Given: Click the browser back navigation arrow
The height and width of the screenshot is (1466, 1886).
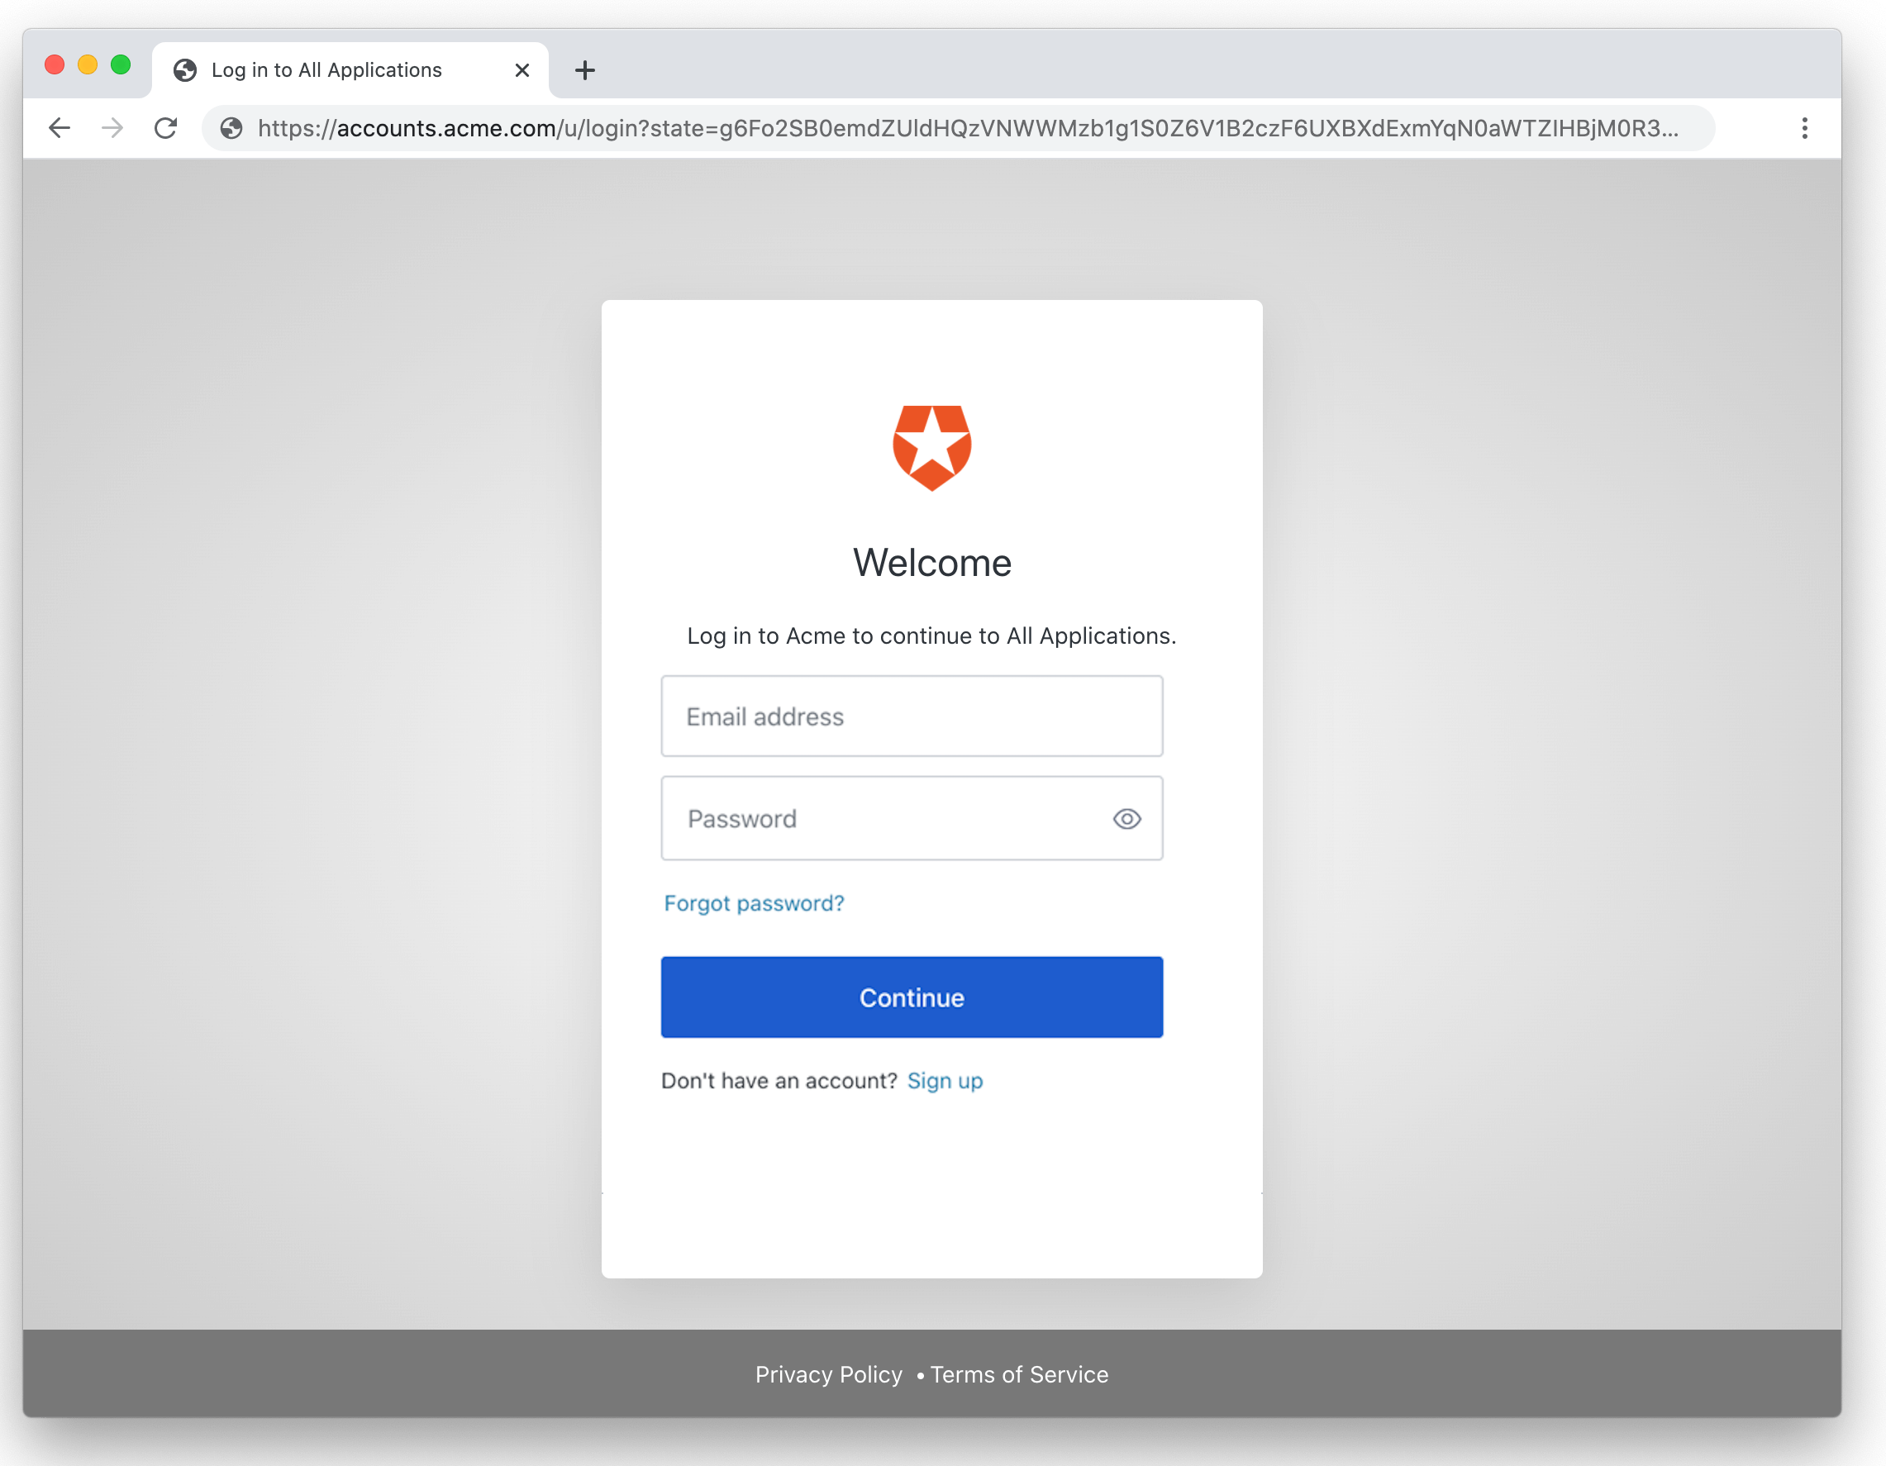Looking at the screenshot, I should tap(58, 127).
